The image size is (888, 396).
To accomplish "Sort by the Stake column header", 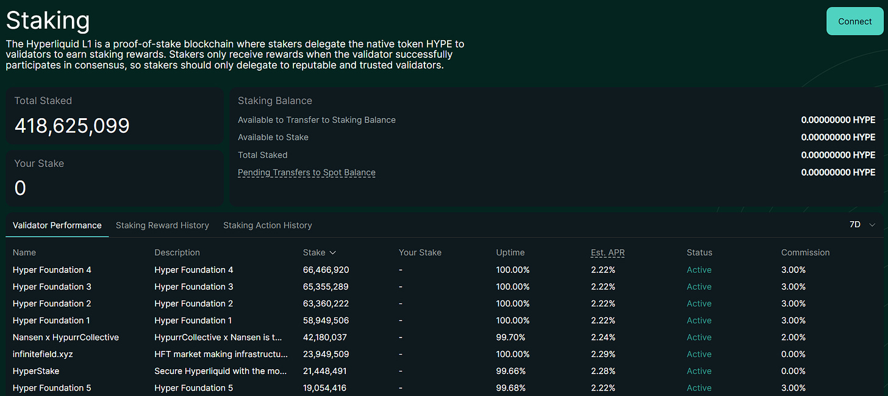I will click(x=319, y=252).
